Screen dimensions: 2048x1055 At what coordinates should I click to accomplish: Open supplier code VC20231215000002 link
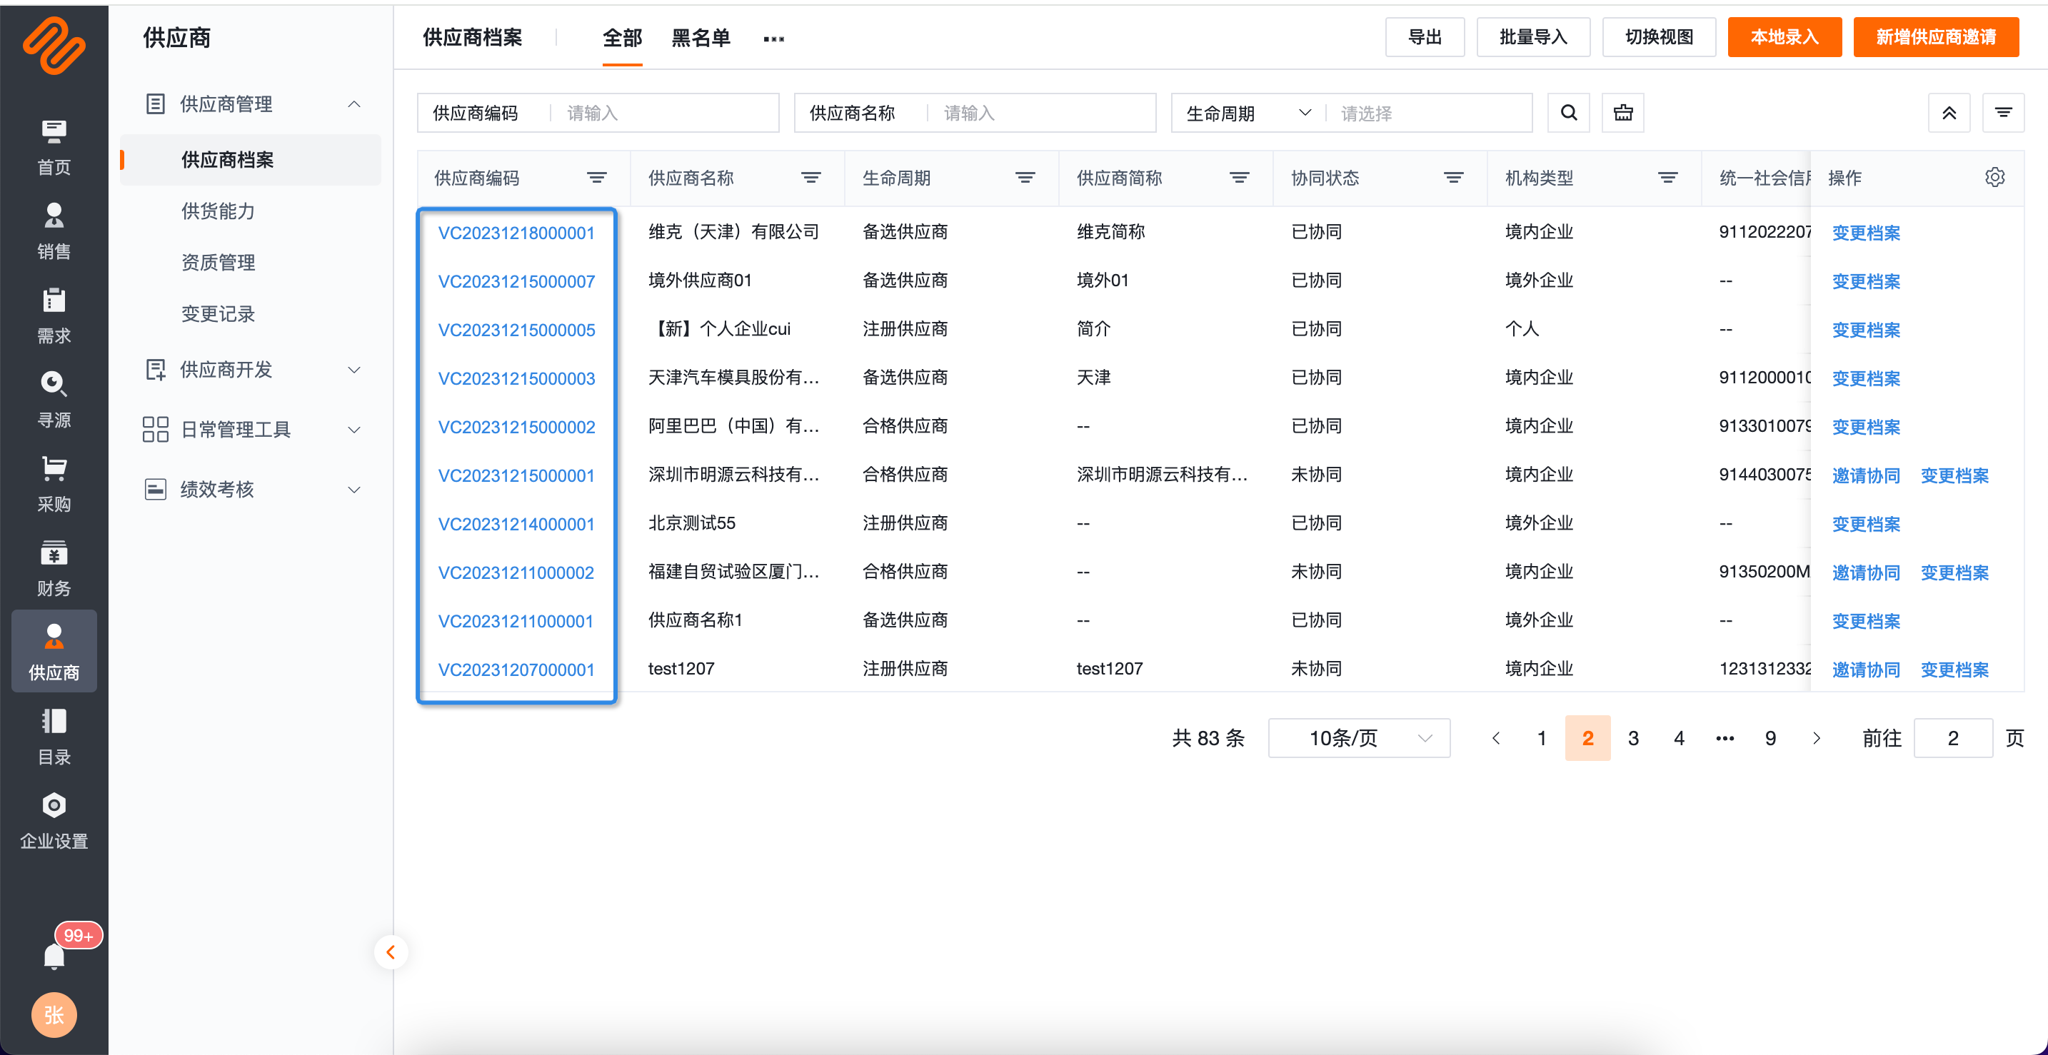[x=516, y=427]
